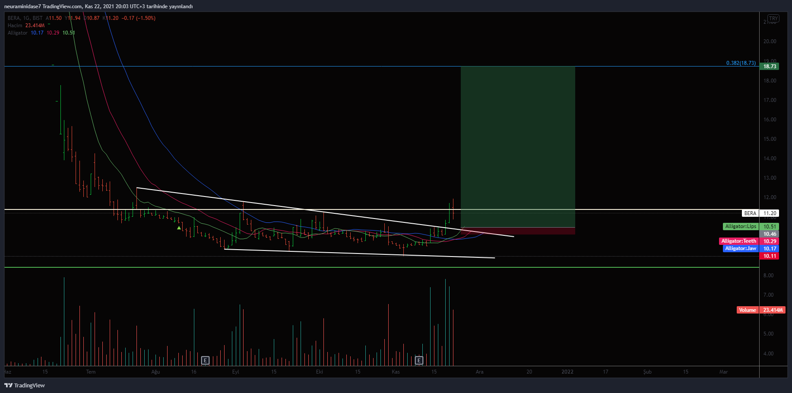
Task: Open the TRY currency selector
Action: pos(773,19)
